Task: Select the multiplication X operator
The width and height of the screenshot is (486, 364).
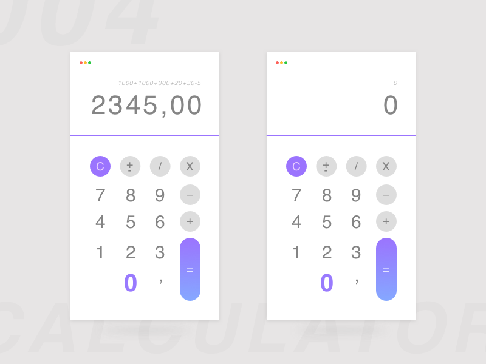Action: [x=190, y=166]
